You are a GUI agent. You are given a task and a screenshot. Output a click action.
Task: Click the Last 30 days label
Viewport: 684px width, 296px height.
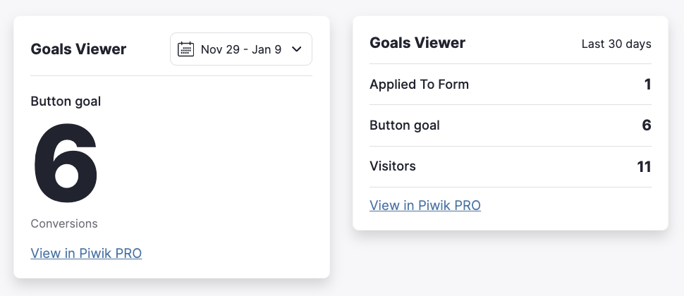pyautogui.click(x=616, y=44)
